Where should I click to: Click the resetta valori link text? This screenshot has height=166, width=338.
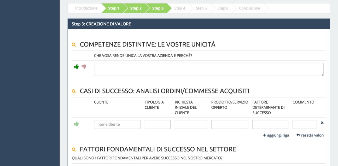[x=312, y=135]
